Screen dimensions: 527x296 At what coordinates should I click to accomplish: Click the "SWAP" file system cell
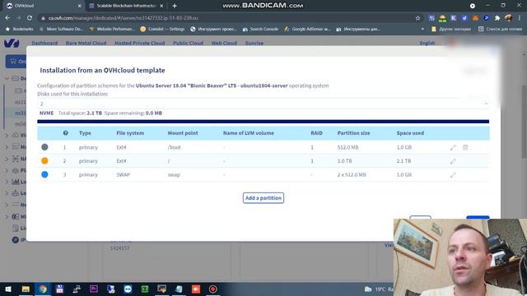click(123, 175)
